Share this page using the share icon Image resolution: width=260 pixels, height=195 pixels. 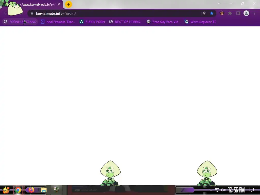204,13
